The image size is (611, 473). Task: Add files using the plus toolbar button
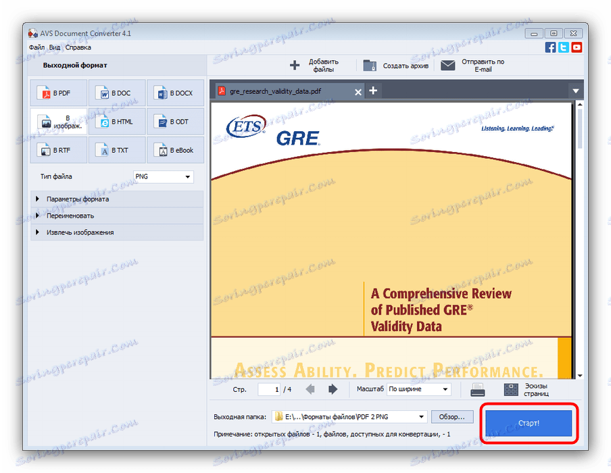point(314,66)
